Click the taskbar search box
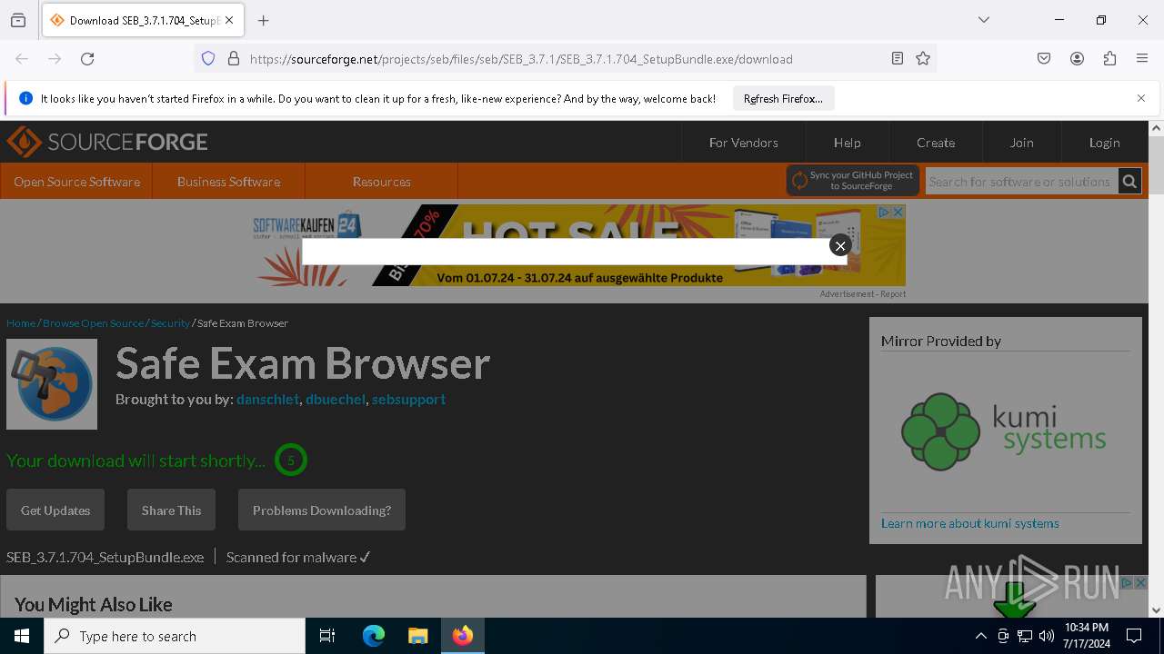Image resolution: width=1164 pixels, height=654 pixels. point(175,636)
